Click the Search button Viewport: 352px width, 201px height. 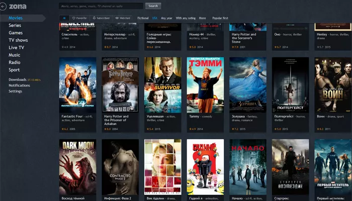pos(153,6)
